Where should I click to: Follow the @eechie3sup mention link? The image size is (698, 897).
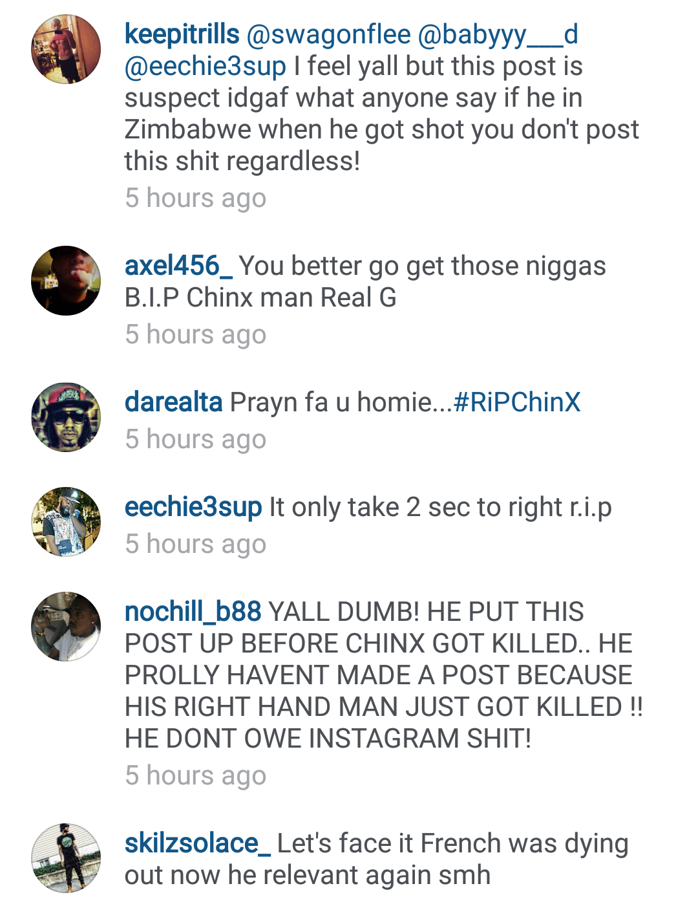coord(206,66)
